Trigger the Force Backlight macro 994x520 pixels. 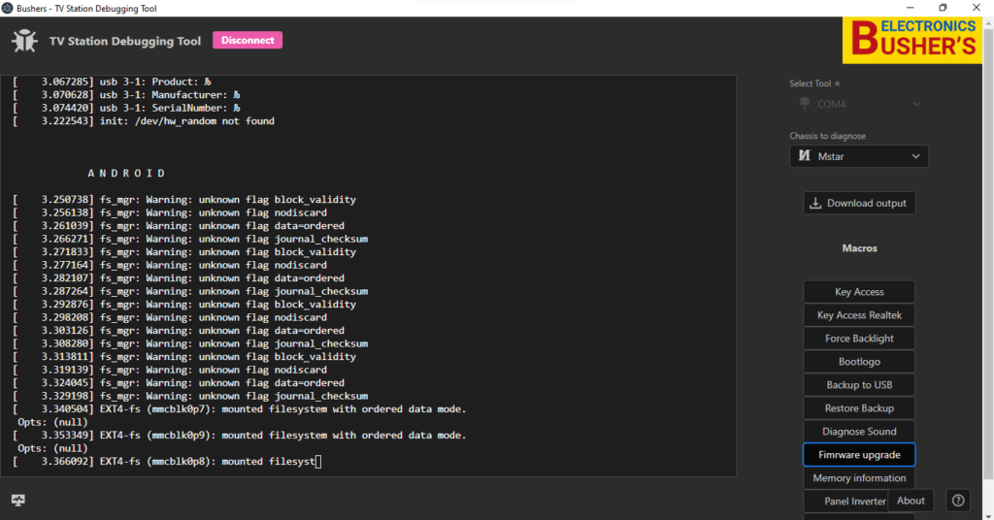(x=858, y=339)
